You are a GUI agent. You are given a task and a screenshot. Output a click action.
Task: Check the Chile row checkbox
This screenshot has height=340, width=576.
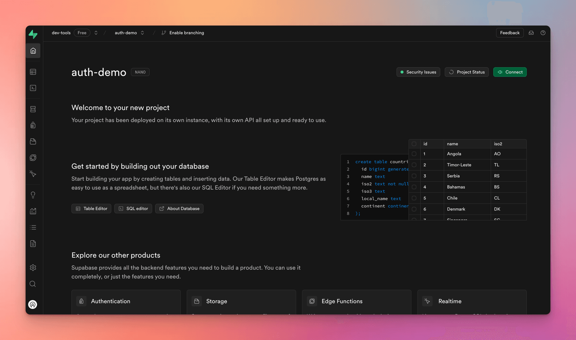click(x=414, y=198)
